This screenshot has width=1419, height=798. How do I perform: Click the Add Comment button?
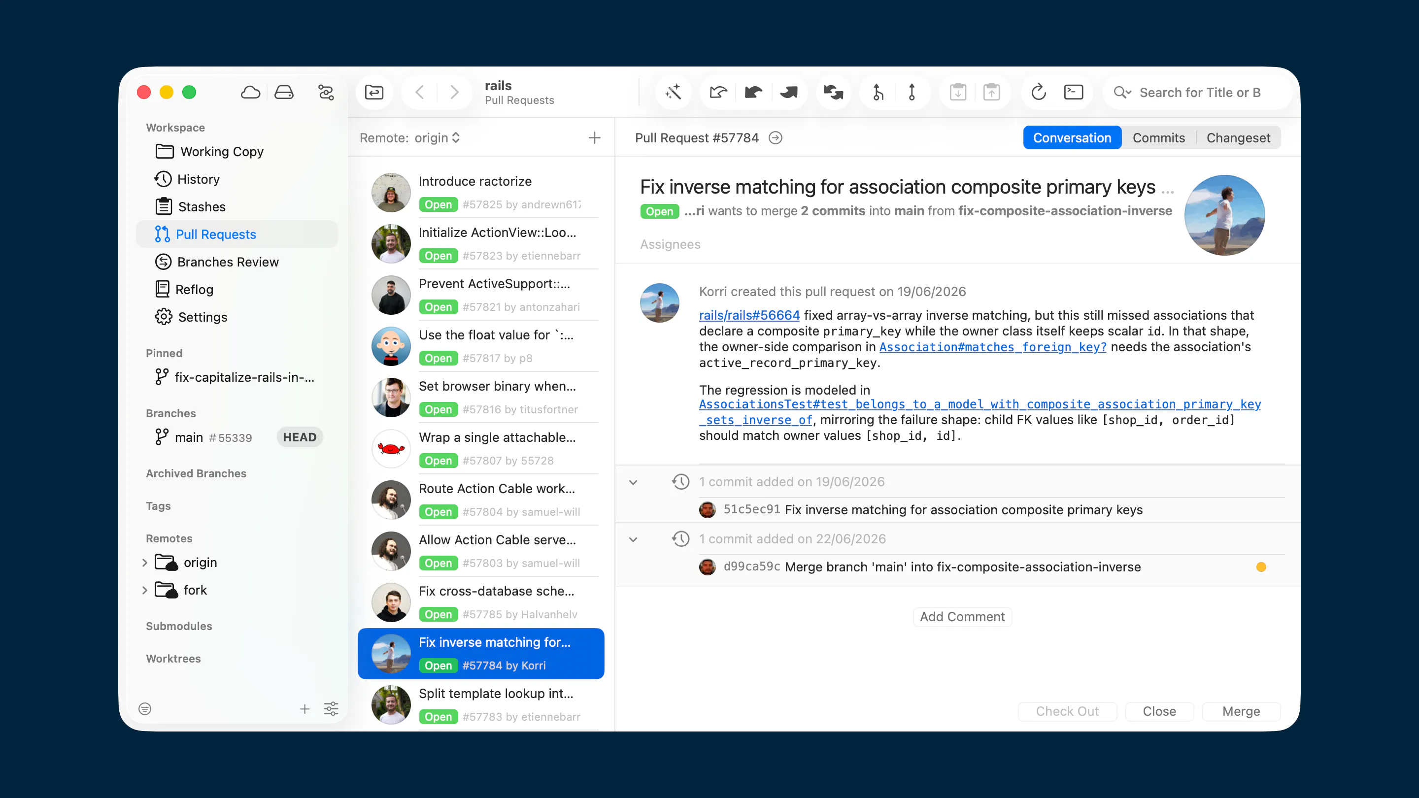[x=962, y=617]
